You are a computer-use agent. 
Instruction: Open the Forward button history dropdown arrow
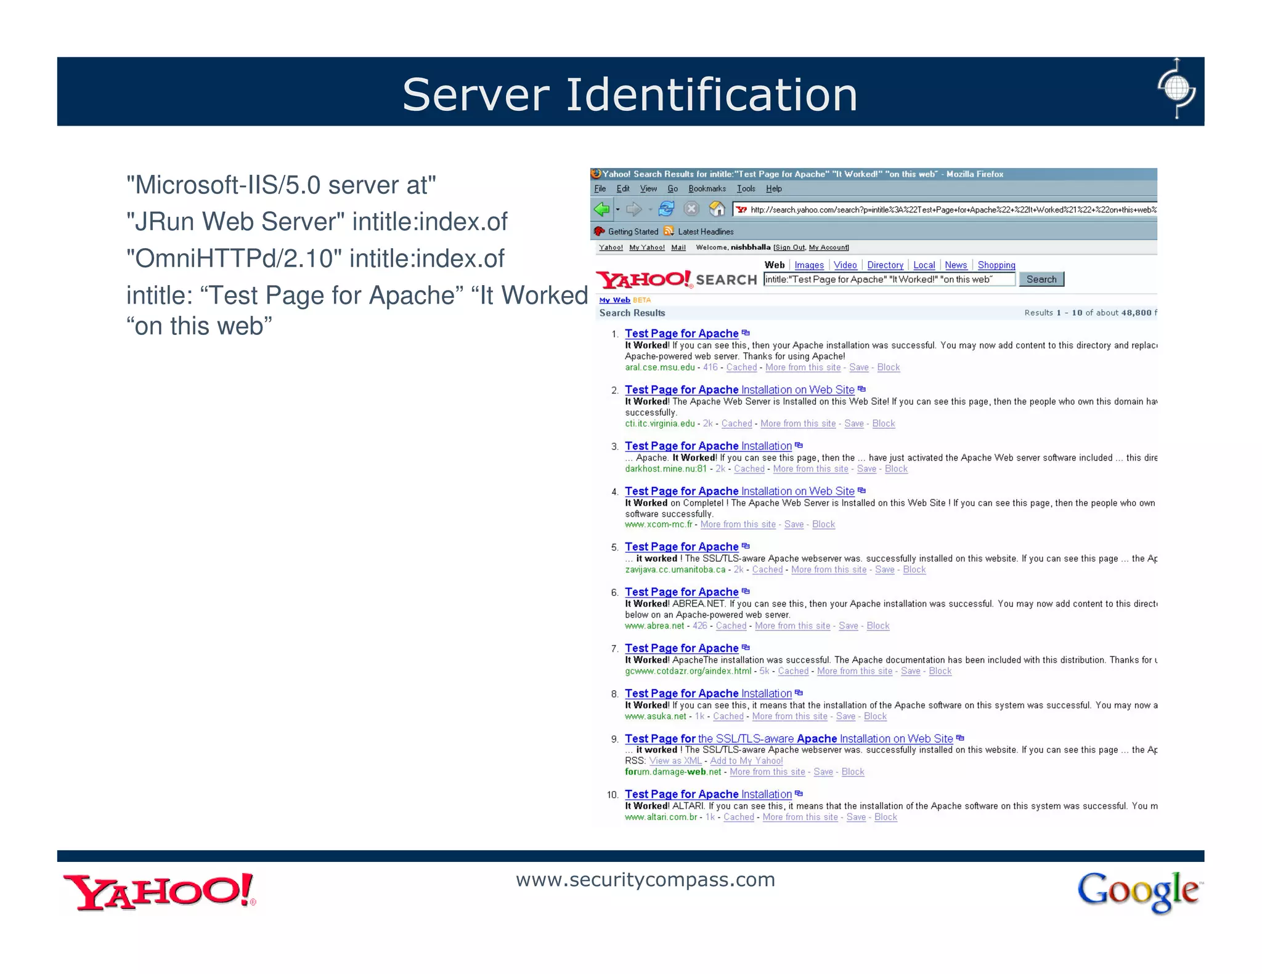tap(650, 209)
